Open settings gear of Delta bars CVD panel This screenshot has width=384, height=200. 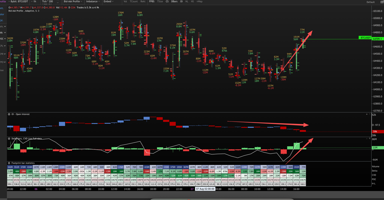(9, 139)
